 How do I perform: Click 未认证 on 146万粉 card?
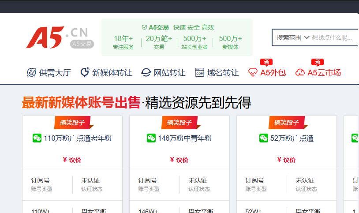click(198, 180)
